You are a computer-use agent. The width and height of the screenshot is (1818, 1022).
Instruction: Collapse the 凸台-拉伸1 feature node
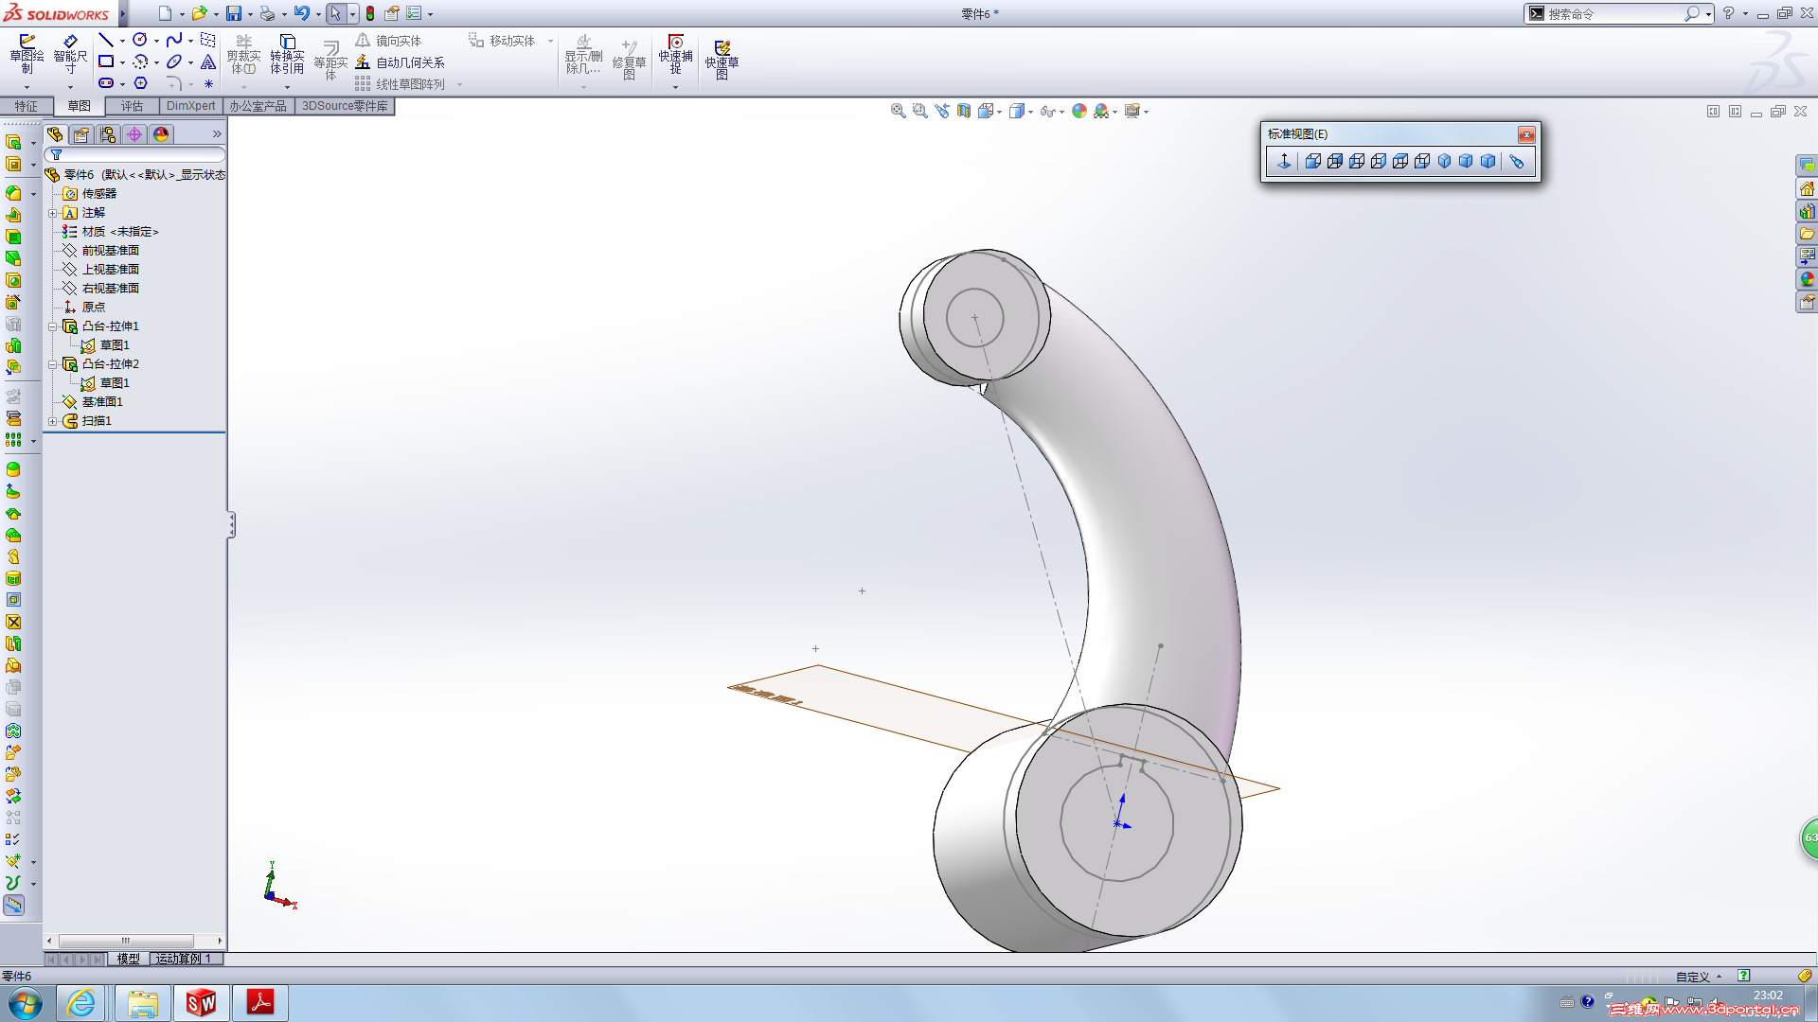coord(53,326)
